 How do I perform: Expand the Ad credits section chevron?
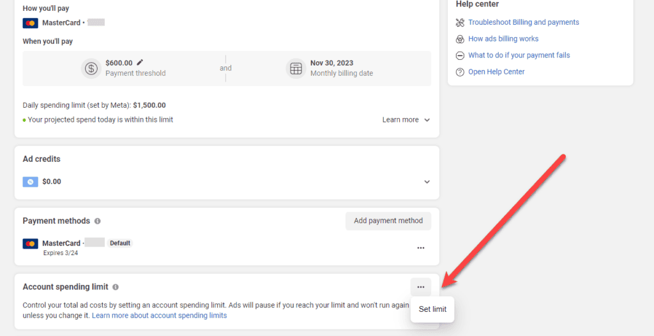click(427, 182)
